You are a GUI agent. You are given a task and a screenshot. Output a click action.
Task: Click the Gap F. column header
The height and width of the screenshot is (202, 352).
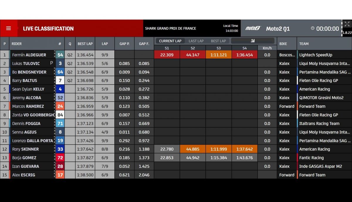[144, 44]
